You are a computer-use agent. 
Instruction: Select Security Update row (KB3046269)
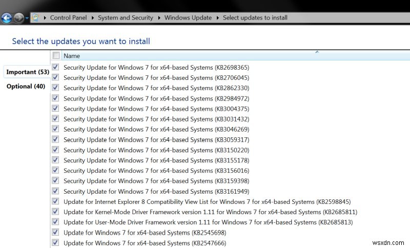tap(156, 129)
